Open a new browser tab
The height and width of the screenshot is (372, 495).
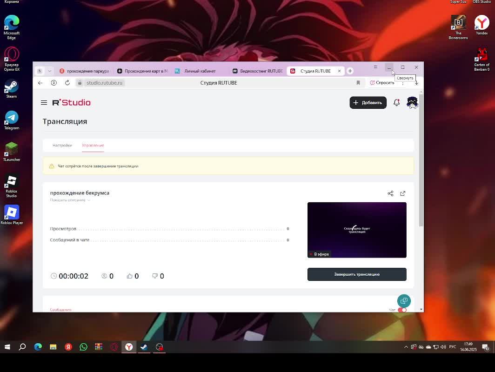(x=350, y=71)
